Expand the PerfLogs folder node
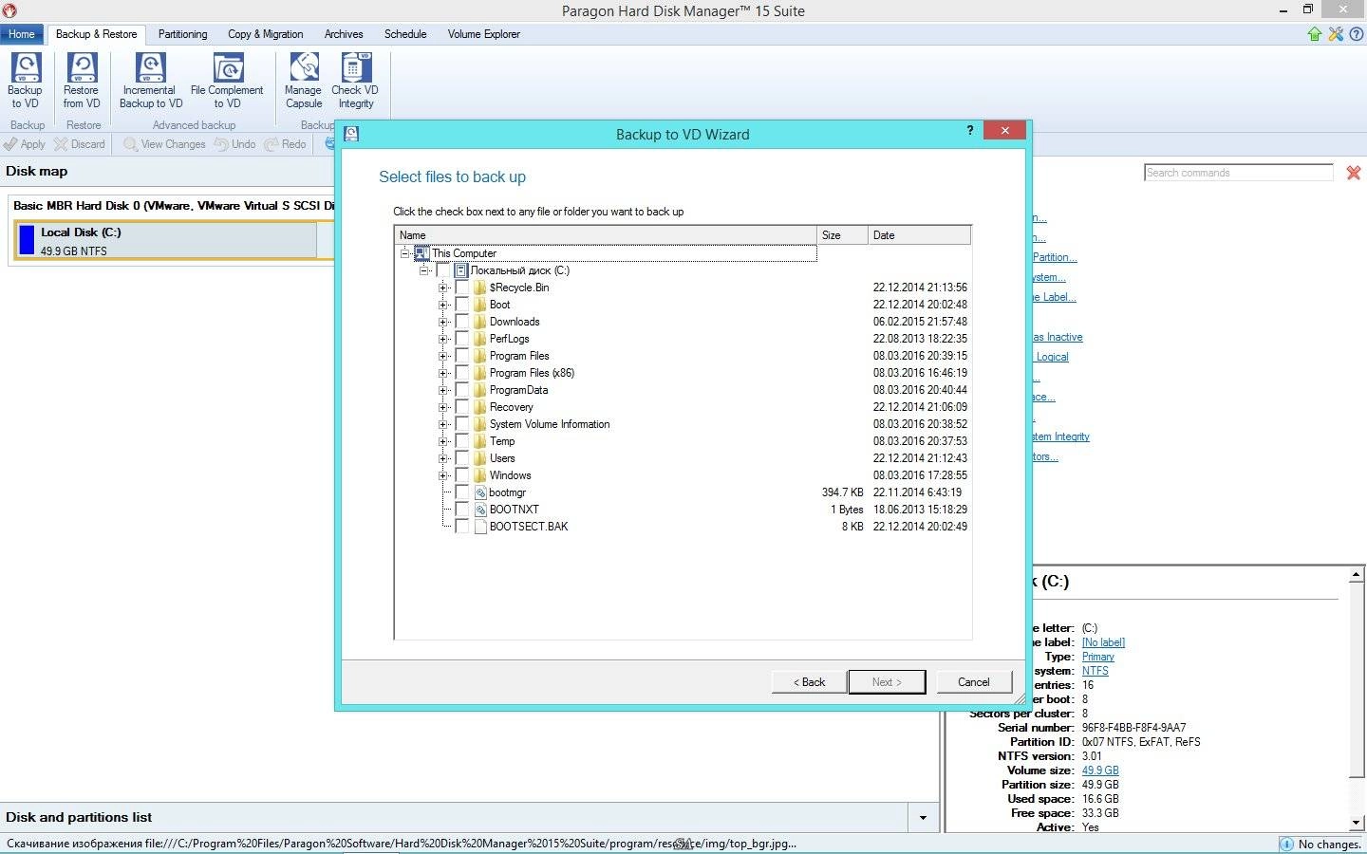Image resolution: width=1367 pixels, height=854 pixels. [443, 339]
